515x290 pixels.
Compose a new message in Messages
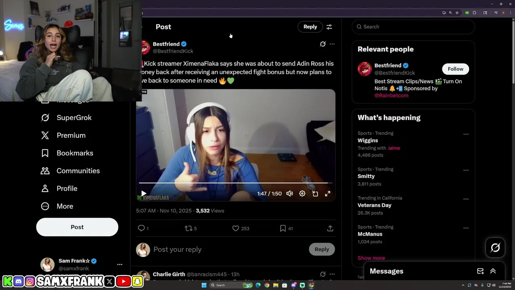pyautogui.click(x=480, y=271)
